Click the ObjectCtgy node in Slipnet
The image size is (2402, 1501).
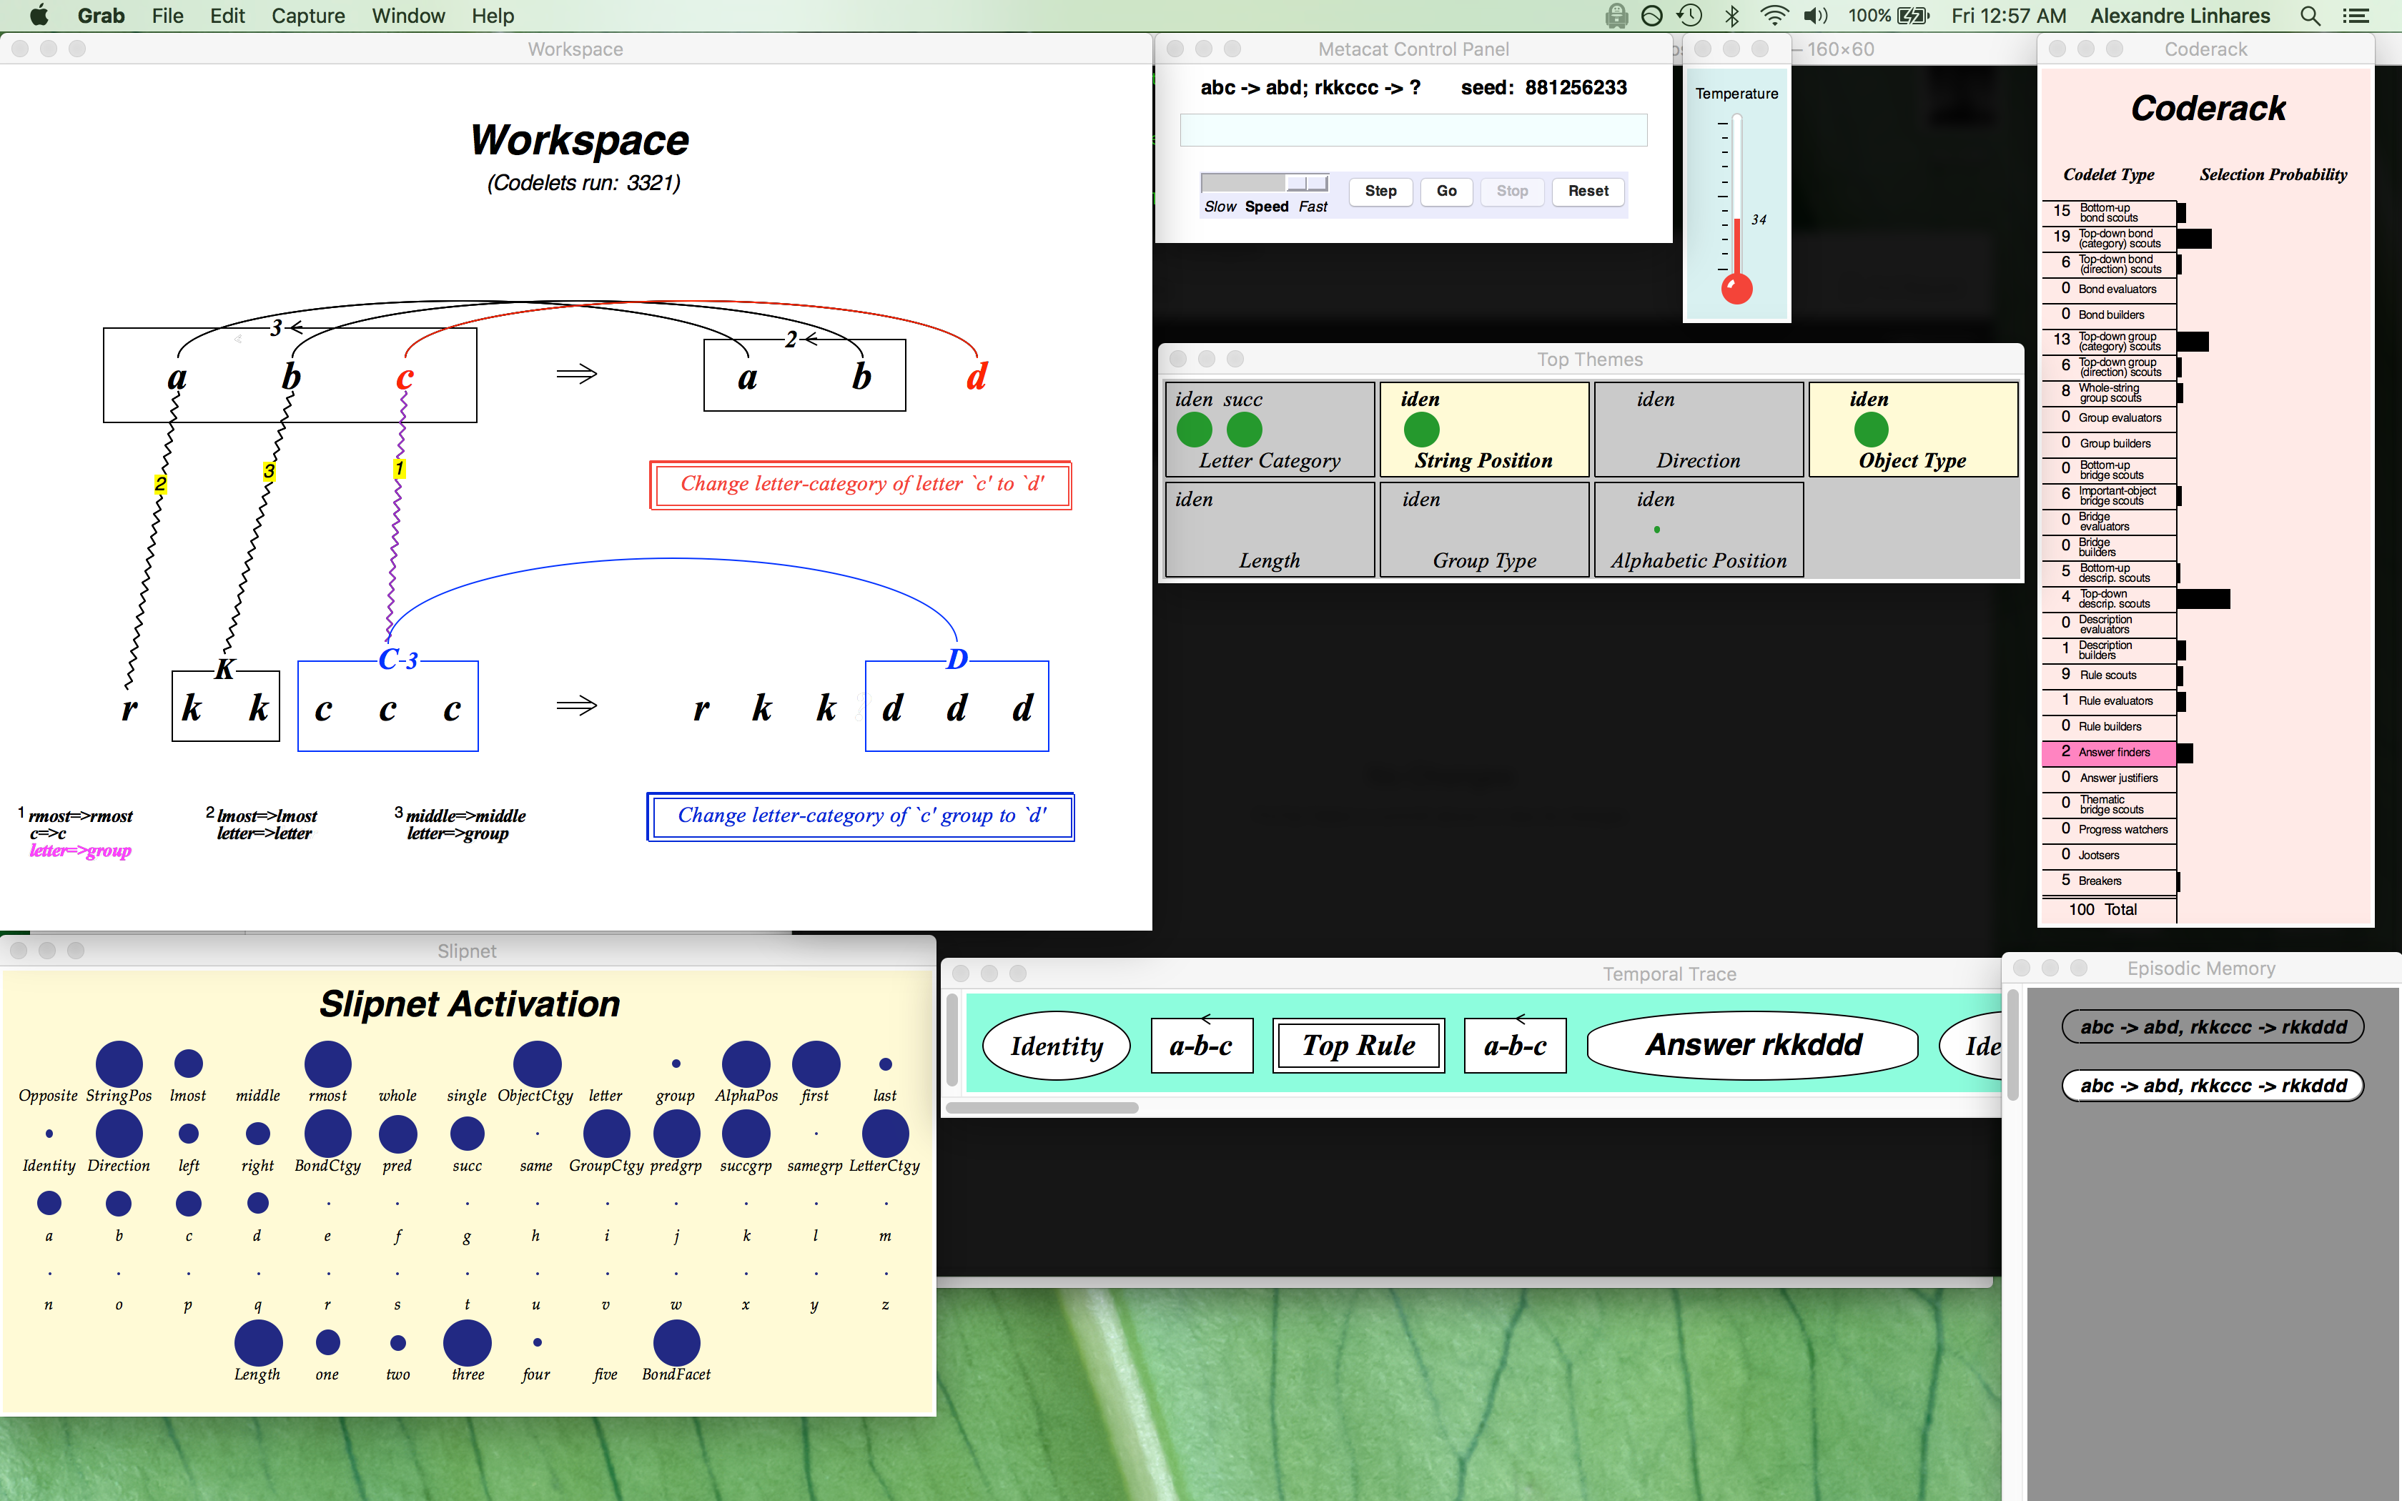[x=537, y=1064]
